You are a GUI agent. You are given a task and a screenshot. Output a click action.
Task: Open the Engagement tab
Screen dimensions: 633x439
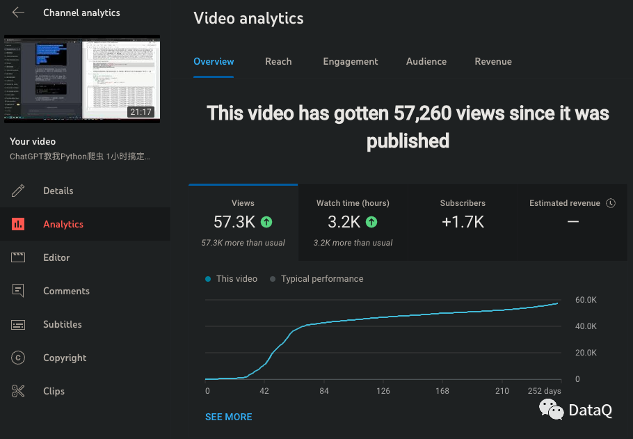351,61
